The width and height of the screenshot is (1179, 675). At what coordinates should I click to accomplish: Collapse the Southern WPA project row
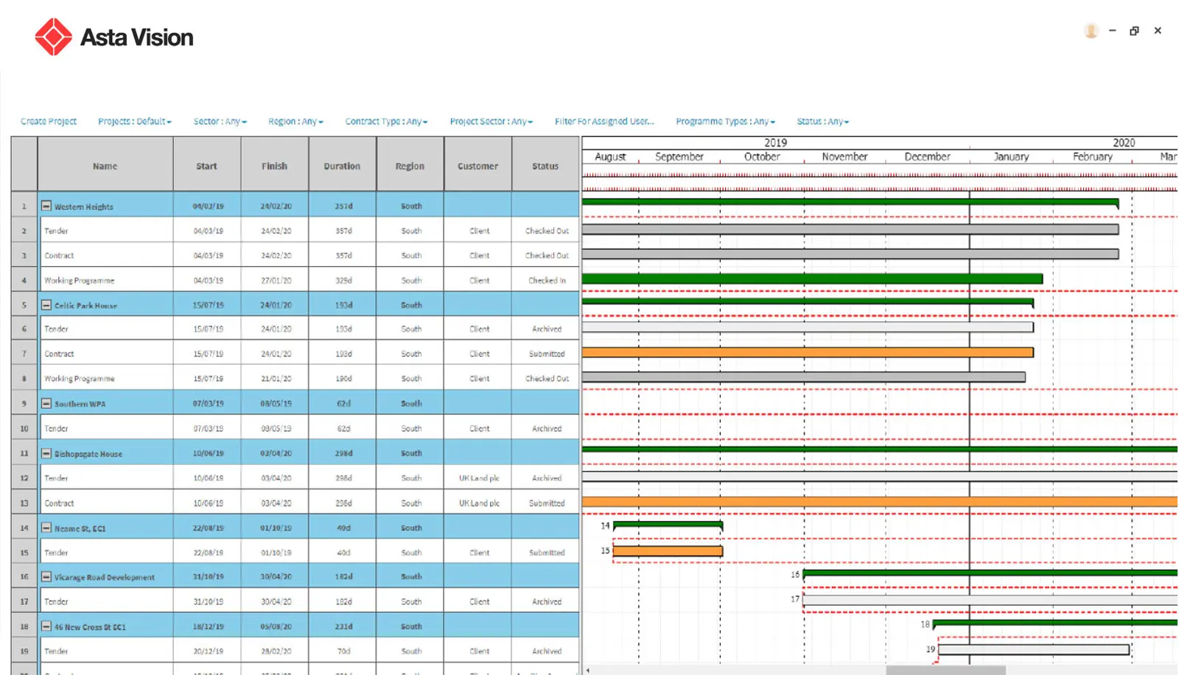tap(46, 404)
